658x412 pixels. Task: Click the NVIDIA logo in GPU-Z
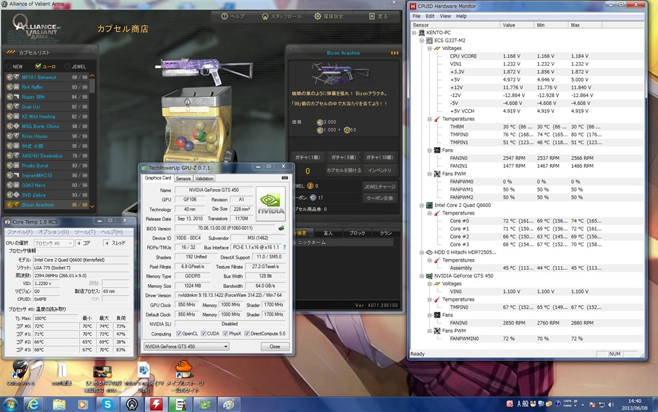(x=271, y=204)
